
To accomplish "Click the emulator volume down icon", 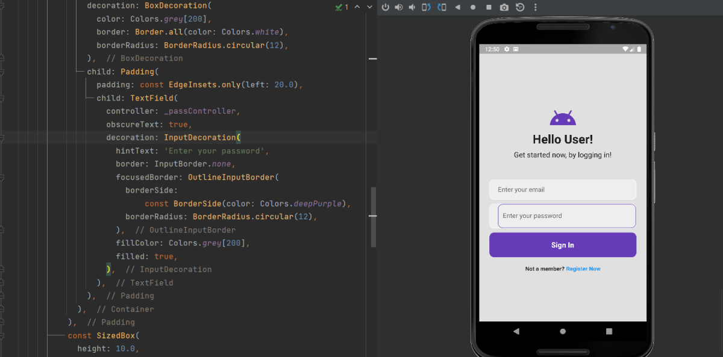I will tap(412, 7).
